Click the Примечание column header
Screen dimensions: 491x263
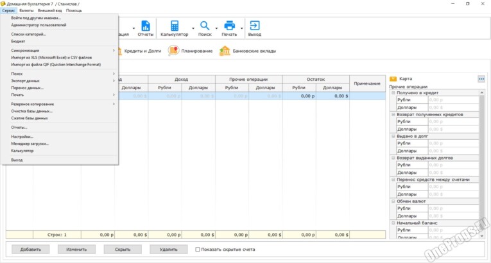coord(367,83)
